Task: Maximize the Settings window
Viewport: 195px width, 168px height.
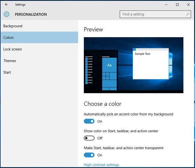Action: coord(177,5)
